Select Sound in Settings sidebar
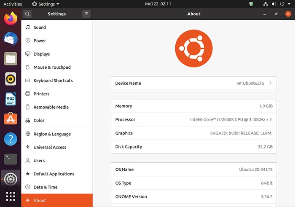Viewport: 295px width, 207px height. coord(57,27)
